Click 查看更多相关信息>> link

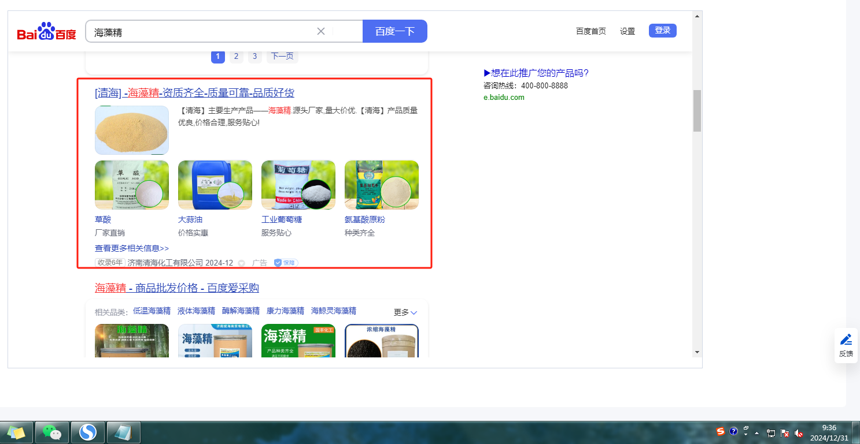[x=132, y=248]
